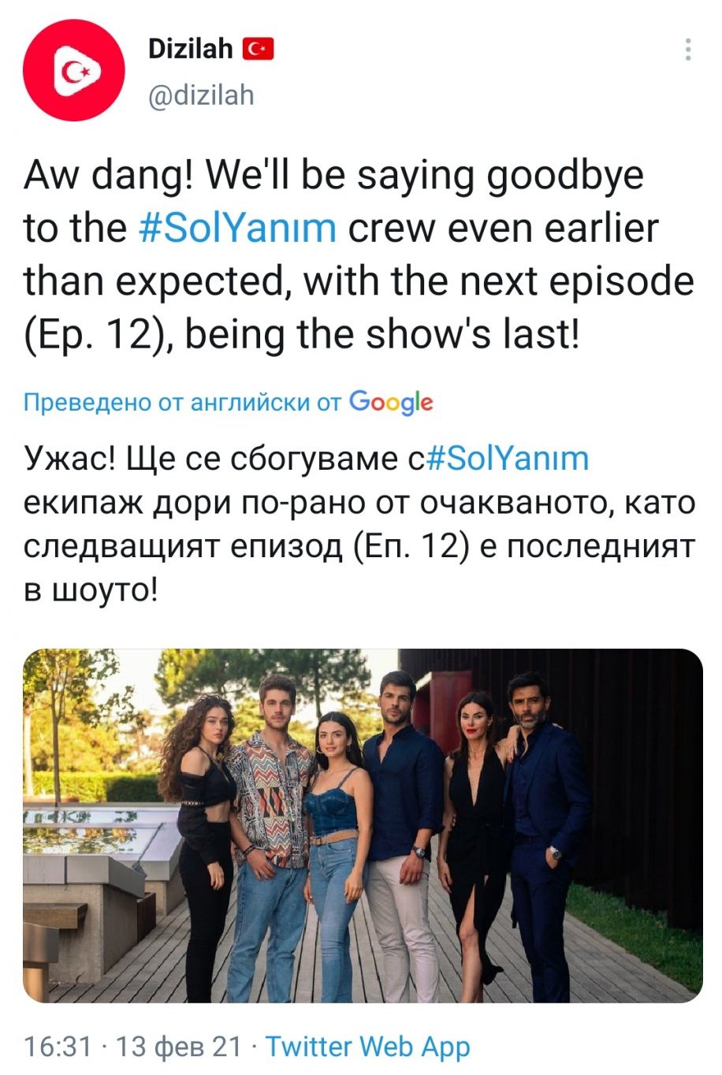
Task: Click the '13 фев 21' tweet date
Action: pos(179,1046)
